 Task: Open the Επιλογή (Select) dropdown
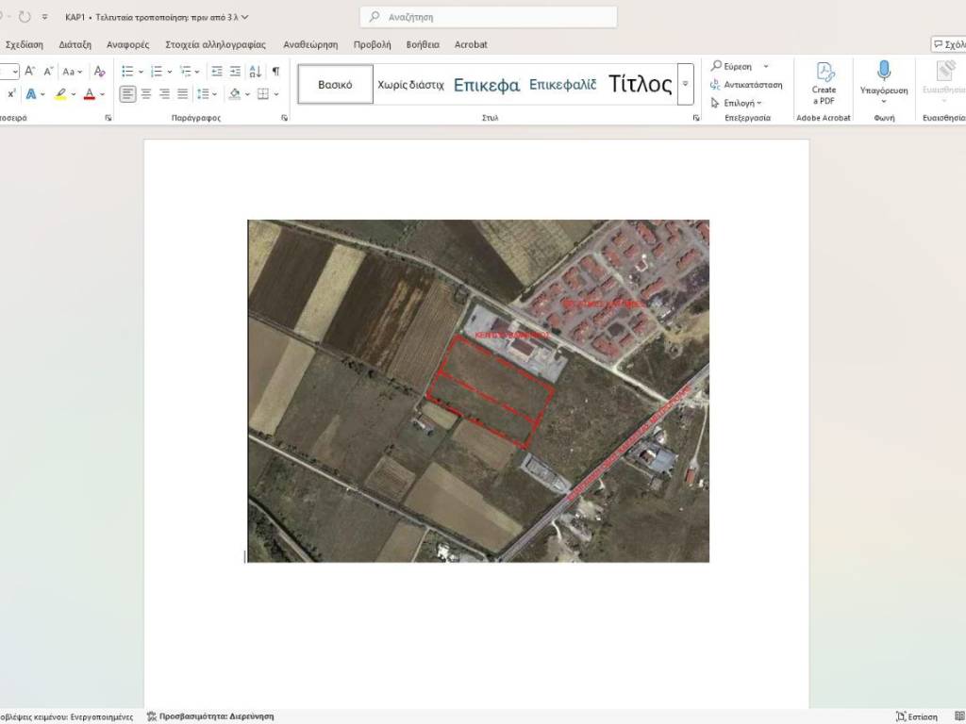737,103
